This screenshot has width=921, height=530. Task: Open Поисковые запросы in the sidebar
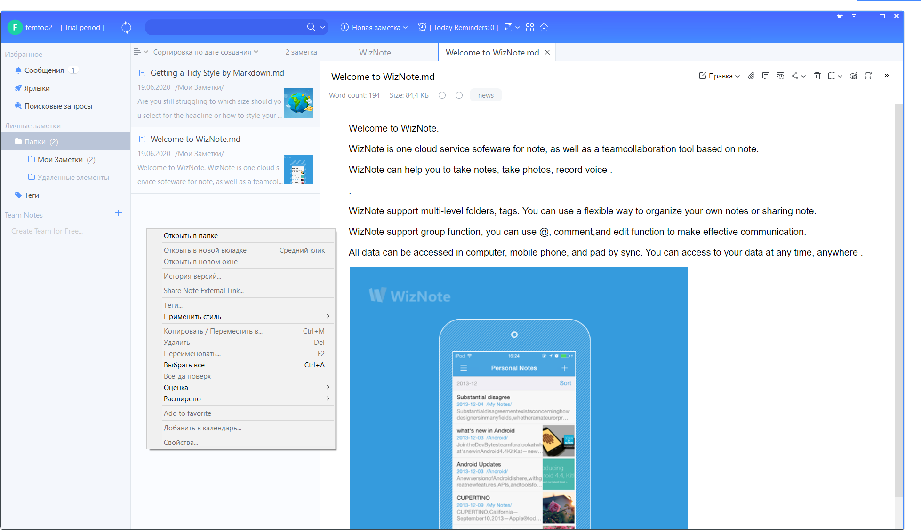coord(58,106)
